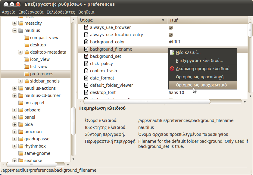Click the key list scroll-right arrow
Image resolution: width=253 pixels, height=175 pixels.
pyautogui.click(x=245, y=102)
